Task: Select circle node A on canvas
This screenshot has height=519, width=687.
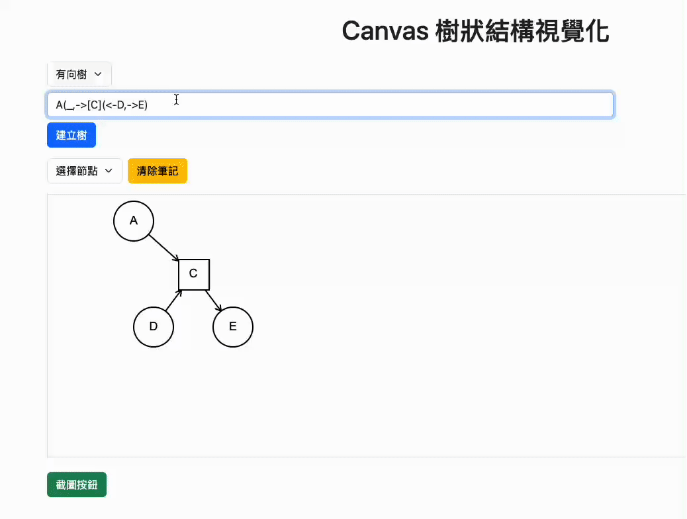Action: click(134, 221)
